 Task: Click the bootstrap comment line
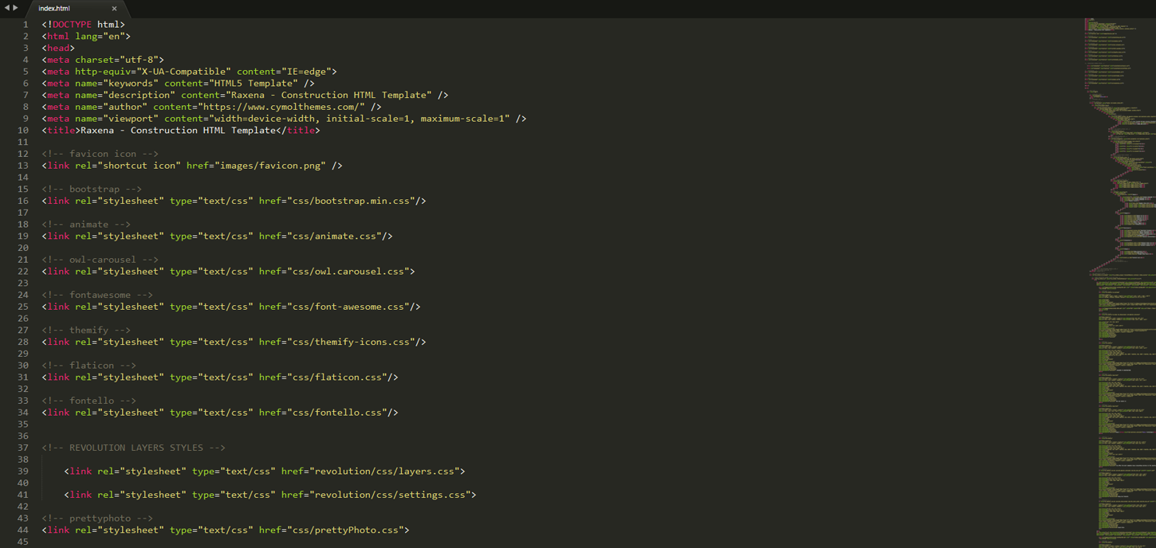click(92, 189)
